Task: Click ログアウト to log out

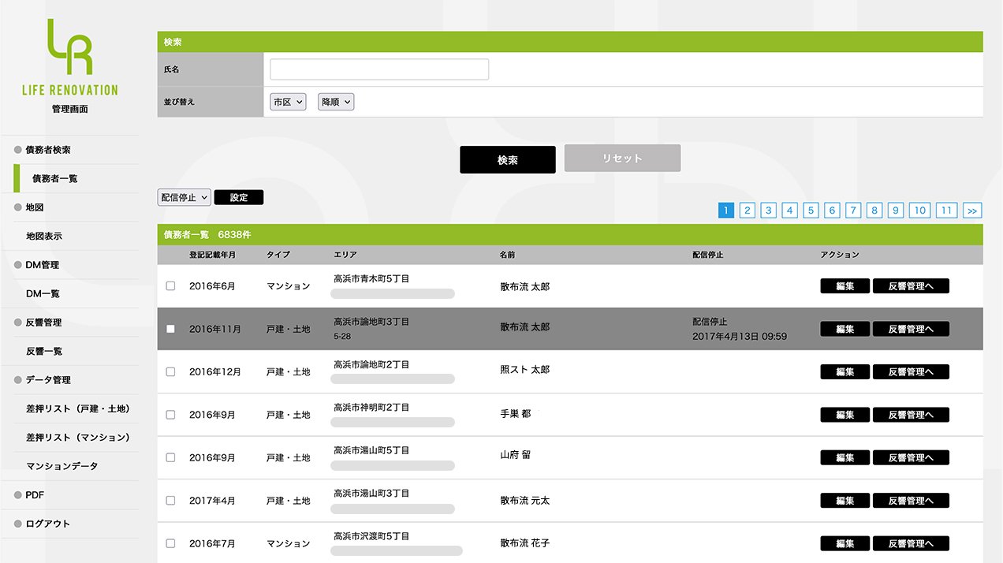Action: (47, 524)
